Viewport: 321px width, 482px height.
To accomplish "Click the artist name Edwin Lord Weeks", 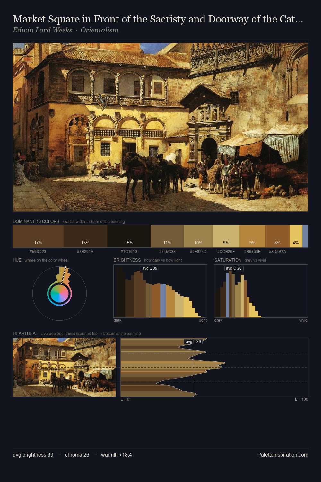I will 42,30.
